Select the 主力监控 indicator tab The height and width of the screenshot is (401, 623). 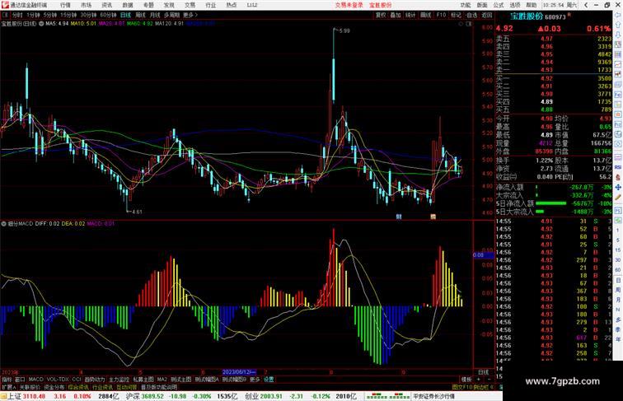[119, 380]
